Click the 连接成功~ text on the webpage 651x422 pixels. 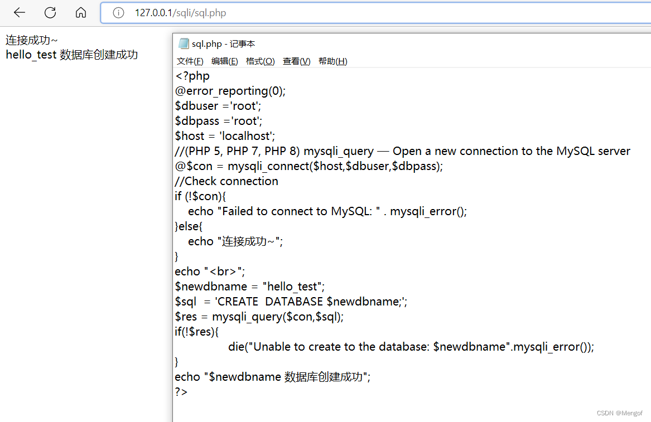pyautogui.click(x=31, y=40)
